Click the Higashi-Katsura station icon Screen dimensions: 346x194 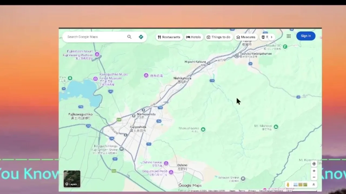coord(209,64)
